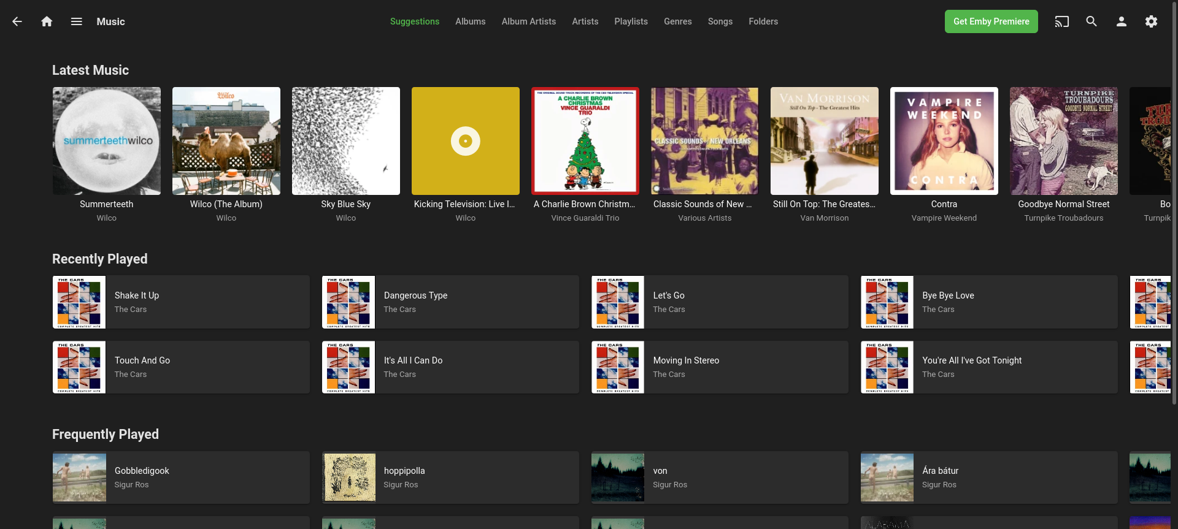Click the Van Morrison artist link
Image resolution: width=1178 pixels, height=529 pixels.
[825, 218]
